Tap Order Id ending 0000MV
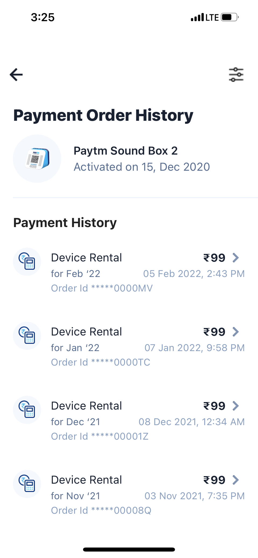 (x=102, y=288)
